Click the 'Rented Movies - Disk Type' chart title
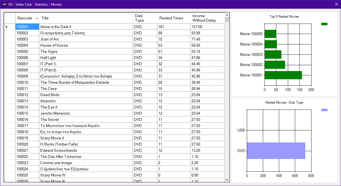 284,103
